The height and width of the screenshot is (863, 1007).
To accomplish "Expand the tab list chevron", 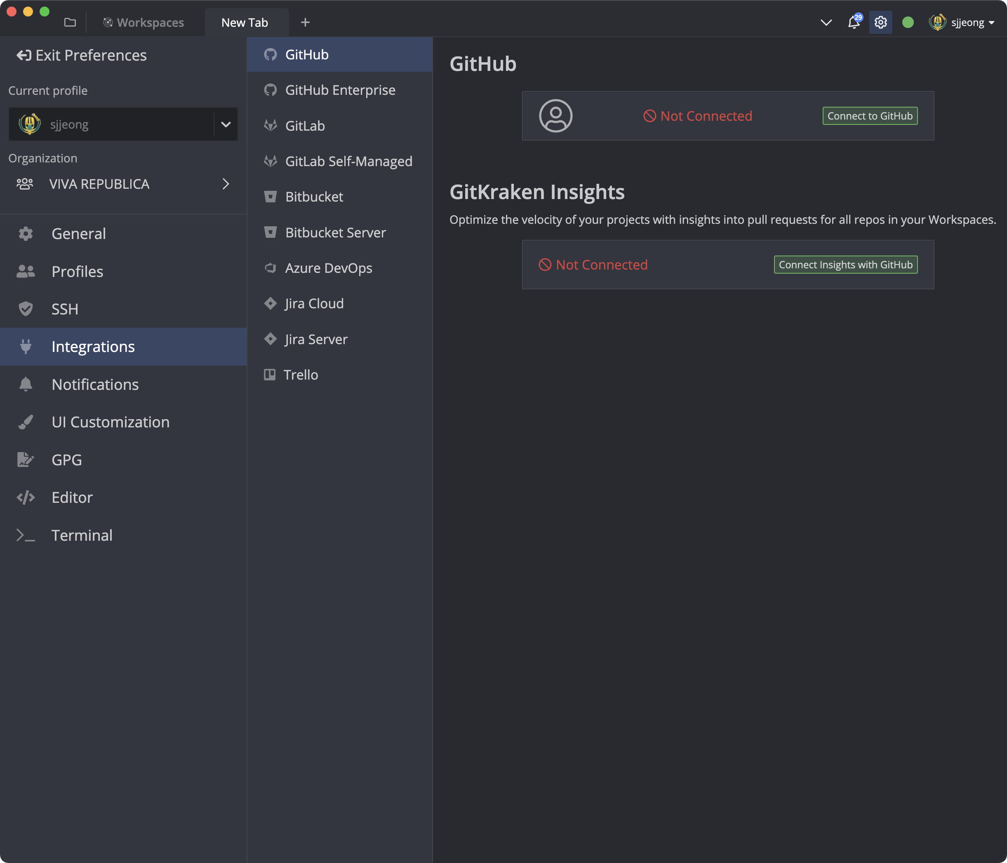I will (x=826, y=22).
